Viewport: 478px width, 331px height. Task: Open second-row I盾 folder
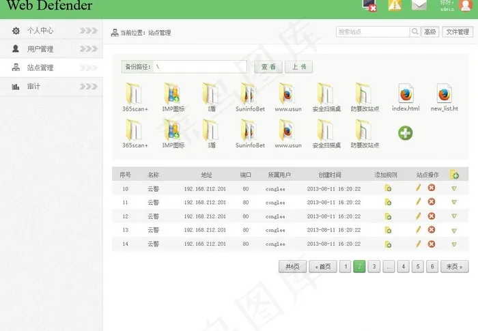click(x=211, y=134)
